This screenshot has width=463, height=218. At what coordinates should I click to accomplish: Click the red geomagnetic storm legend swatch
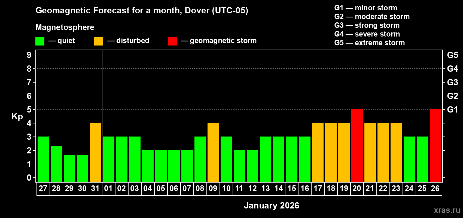(x=172, y=41)
